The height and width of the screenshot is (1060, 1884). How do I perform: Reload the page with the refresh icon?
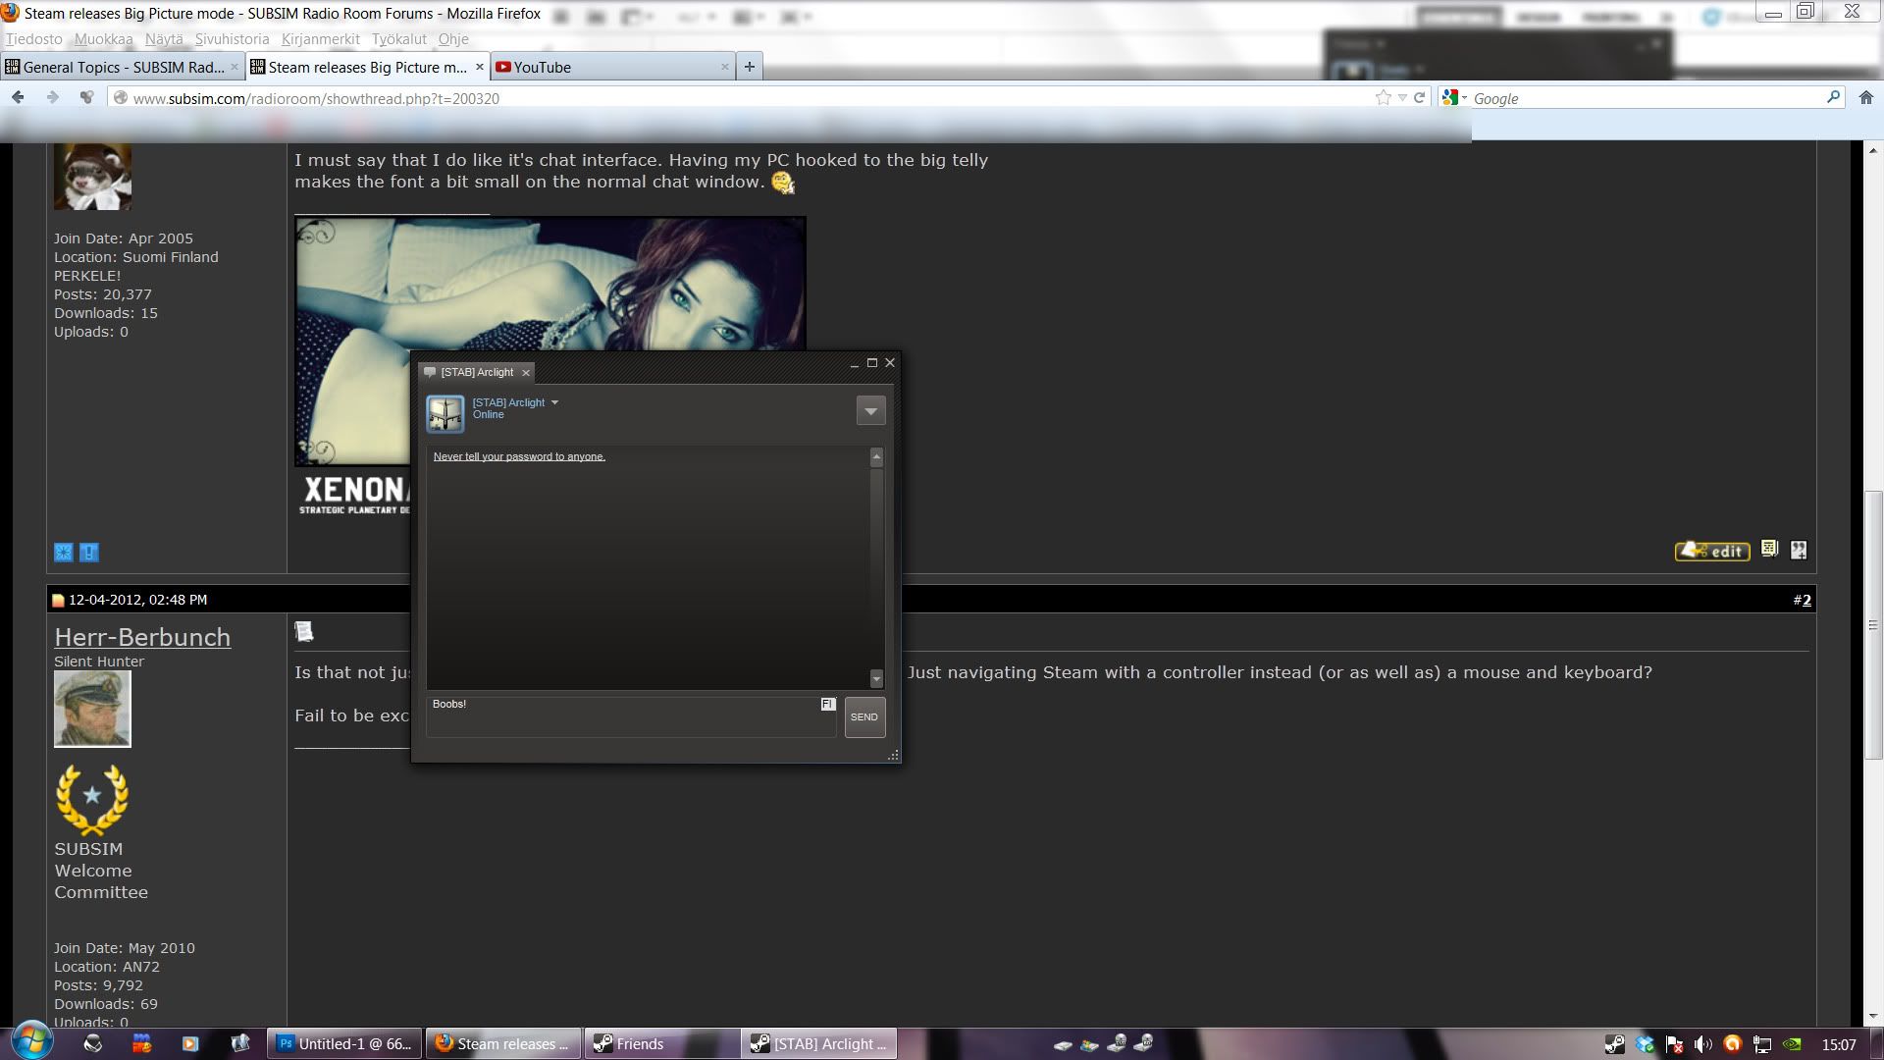[1419, 97]
